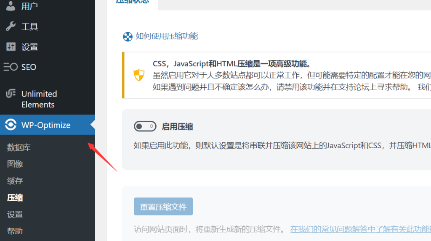Image resolution: width=431 pixels, height=241 pixels.
Task: Select the 压缩 submenu item
Action: [x=15, y=198]
